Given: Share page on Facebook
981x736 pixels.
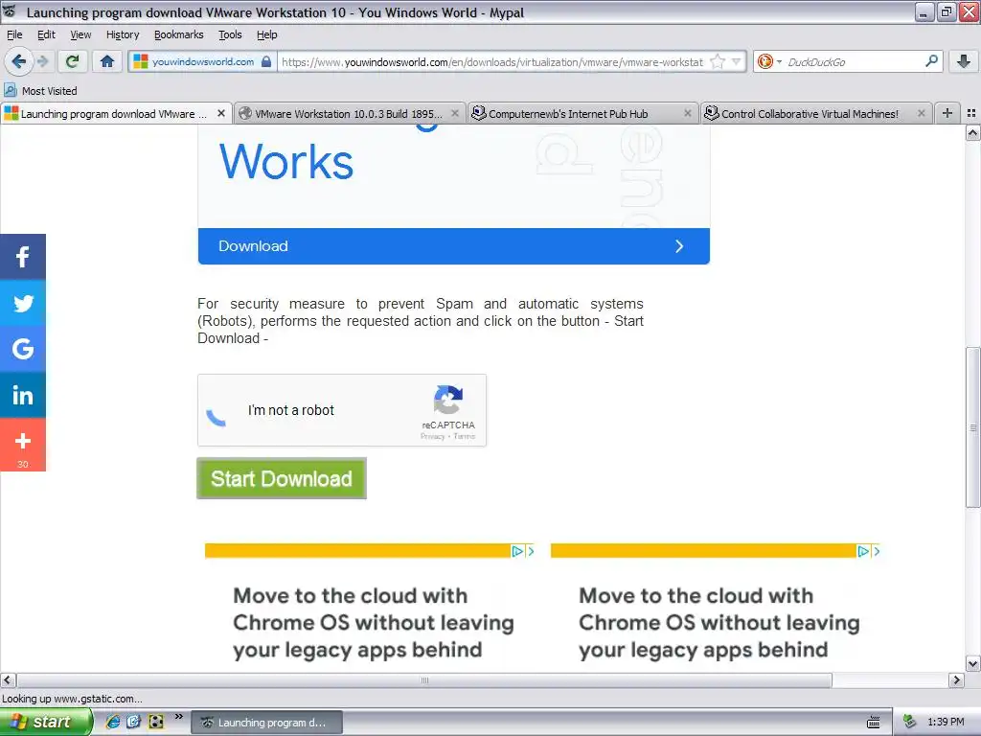Looking at the screenshot, I should point(23,257).
